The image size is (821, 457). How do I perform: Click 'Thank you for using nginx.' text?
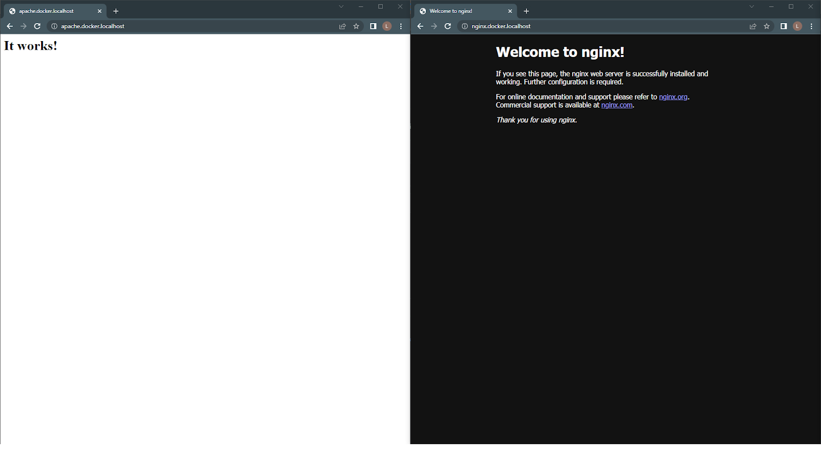[536, 120]
